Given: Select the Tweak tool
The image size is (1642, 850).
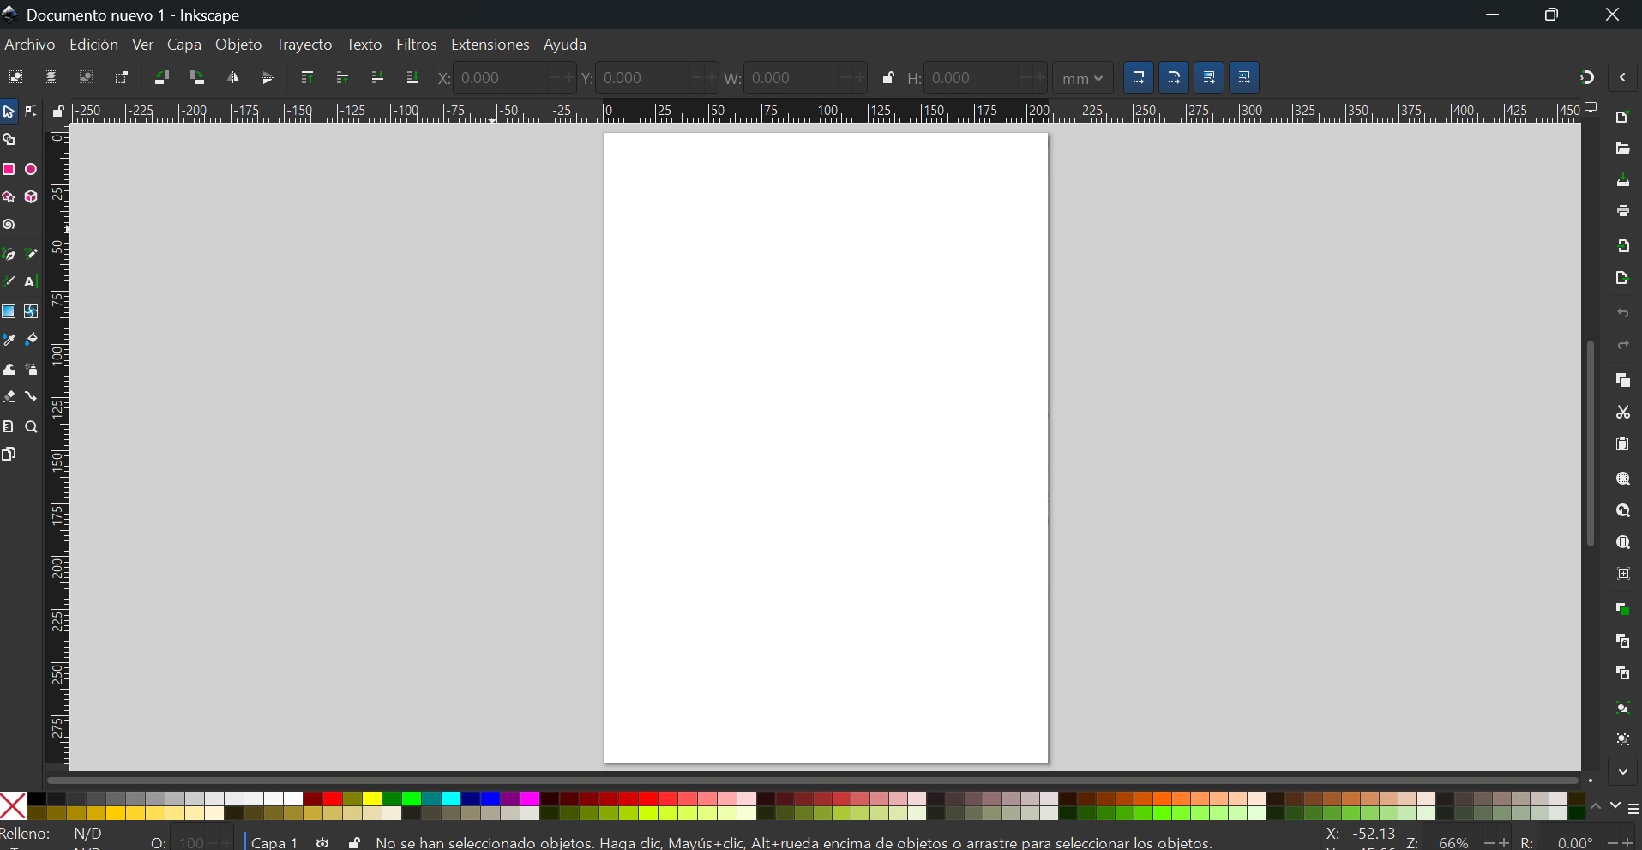Looking at the screenshot, I should tap(9, 370).
